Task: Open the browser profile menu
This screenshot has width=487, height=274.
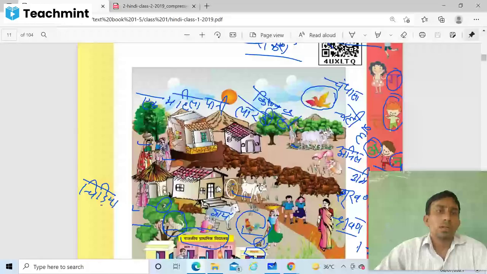Action: (x=459, y=19)
